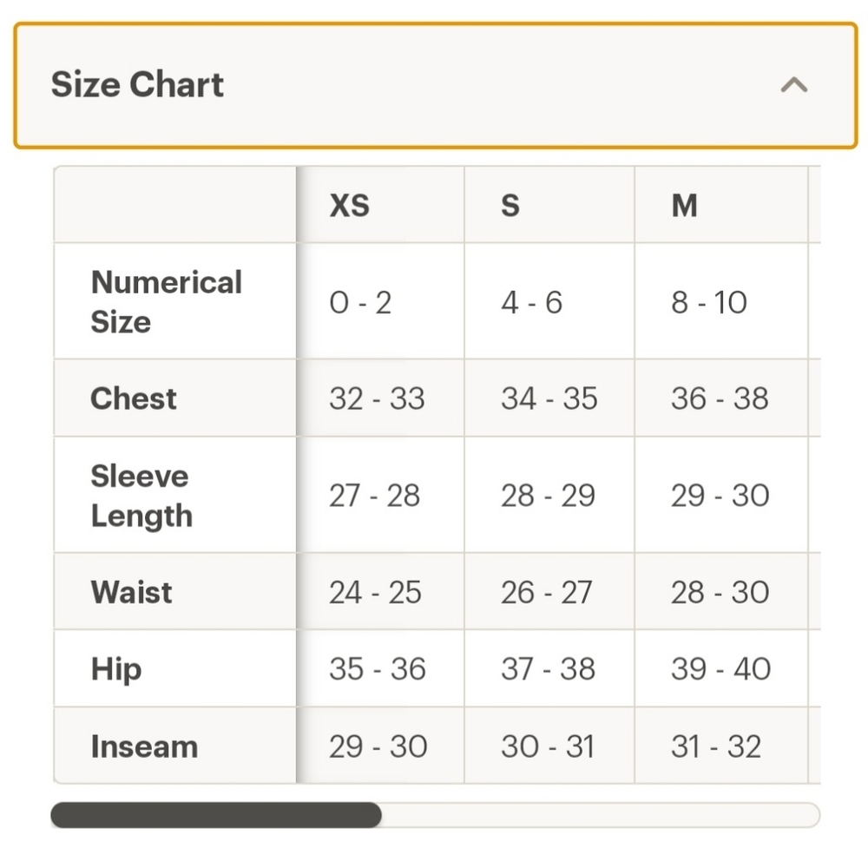Click the Numerical Size row label
Image resolution: width=868 pixels, height=868 pixels.
point(167,302)
